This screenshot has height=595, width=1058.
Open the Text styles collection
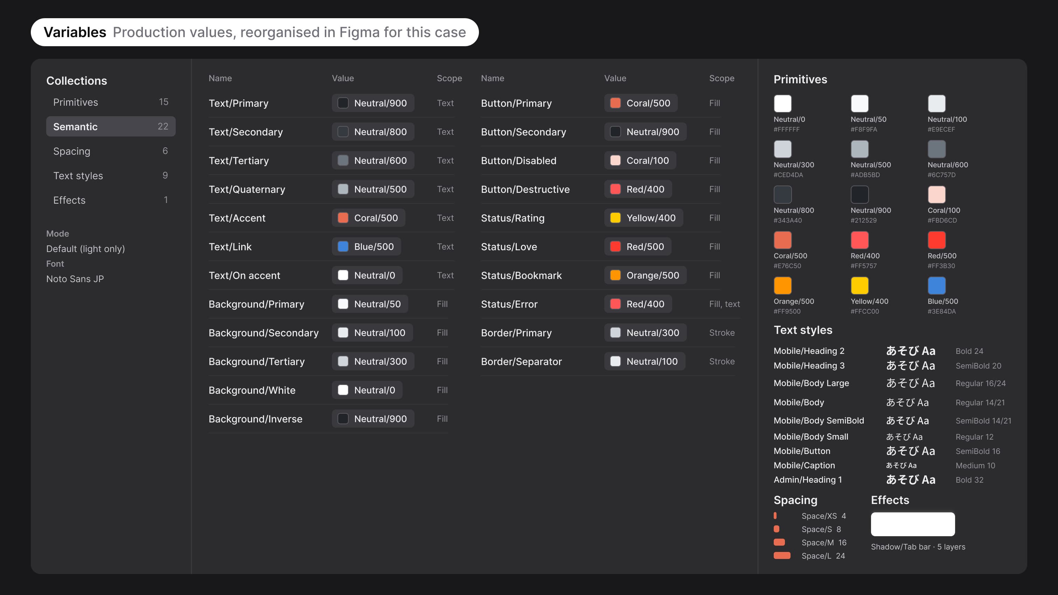point(111,176)
